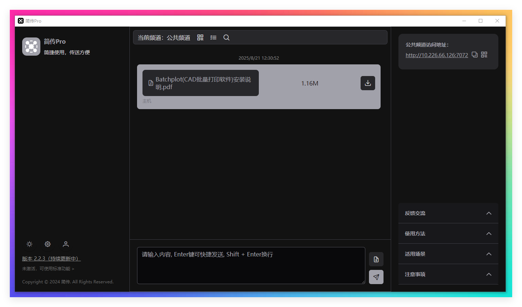
Task: Click the send message paper-plane icon
Action: pyautogui.click(x=376, y=277)
